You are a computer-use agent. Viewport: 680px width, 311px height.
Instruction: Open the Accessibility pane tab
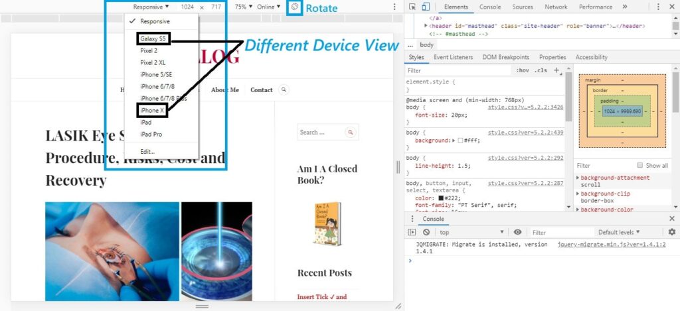(x=591, y=57)
